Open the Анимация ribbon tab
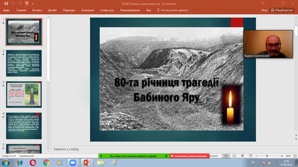Screen dimensions: 298x167 point(87,10)
